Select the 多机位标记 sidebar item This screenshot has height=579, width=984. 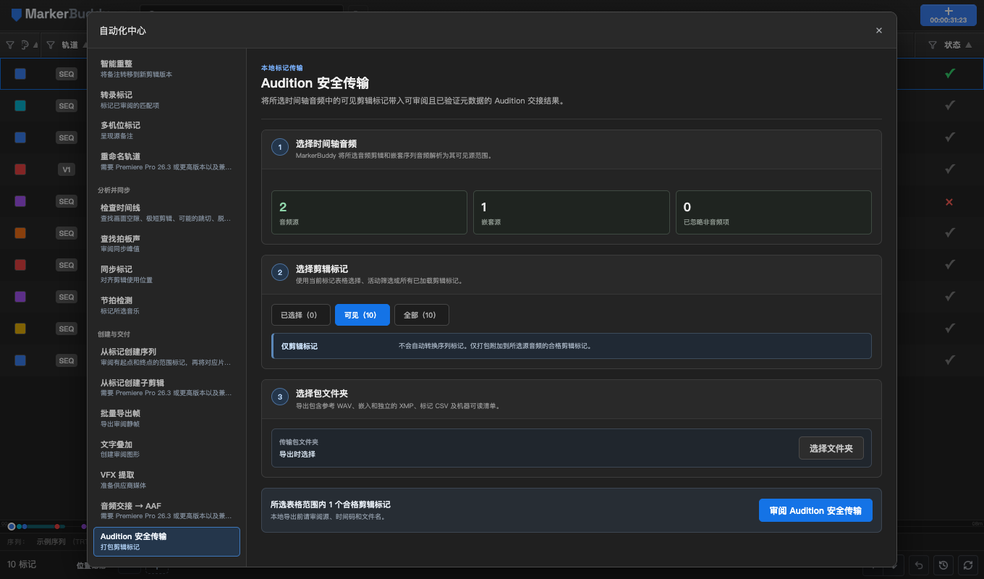(x=166, y=130)
